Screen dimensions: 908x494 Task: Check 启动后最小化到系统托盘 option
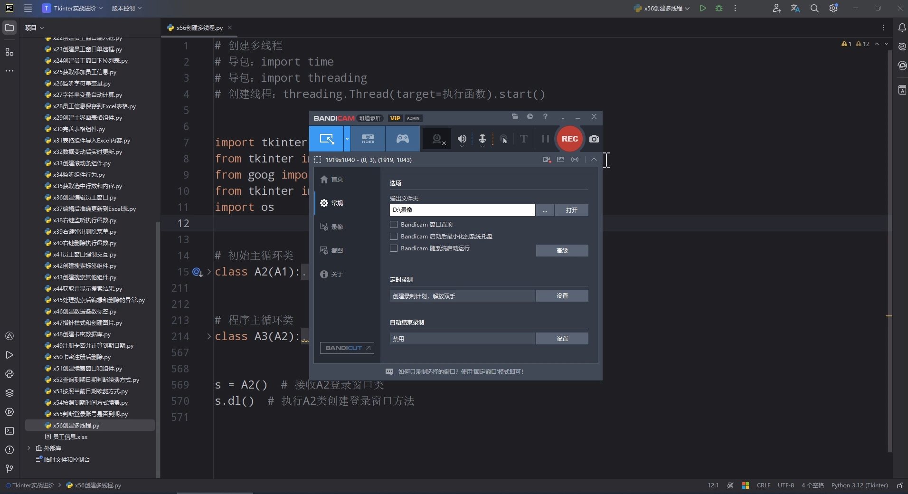tap(394, 237)
